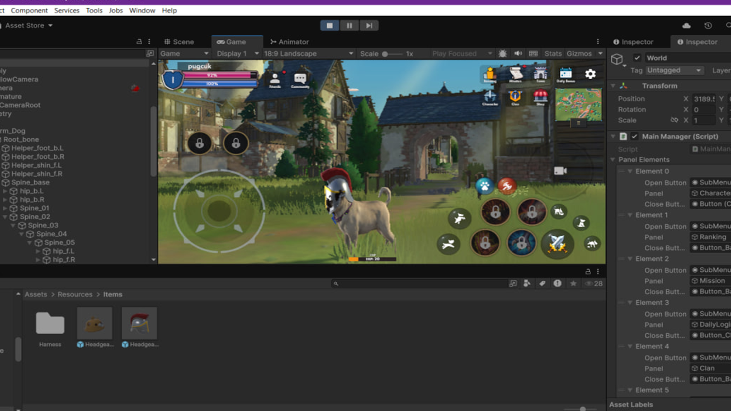
Task: Stop play mode with the Stop button
Action: pos(330,26)
